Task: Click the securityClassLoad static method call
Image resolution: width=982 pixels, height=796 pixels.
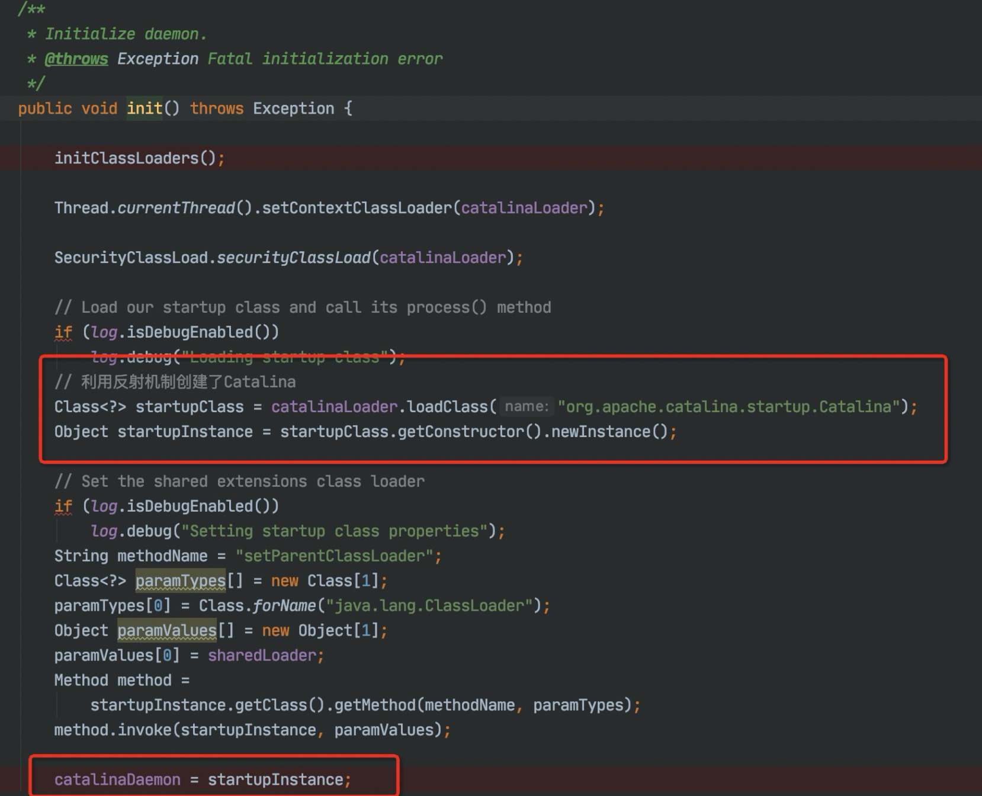Action: tap(294, 258)
